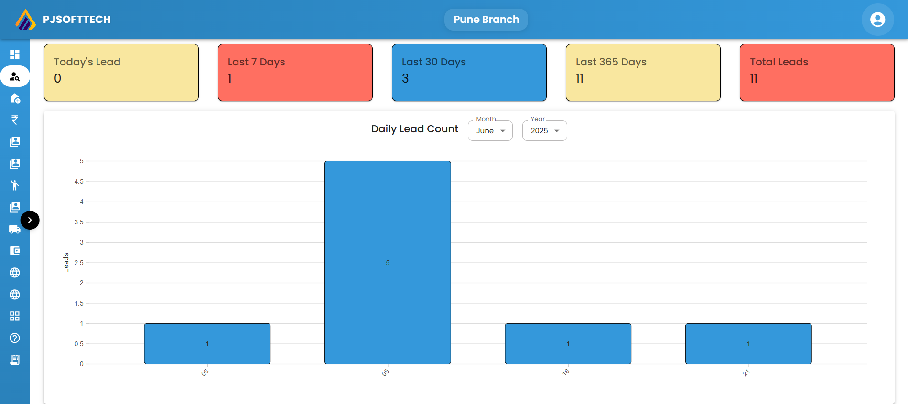The height and width of the screenshot is (404, 908).
Task: Open the user account avatar icon
Action: tap(877, 20)
